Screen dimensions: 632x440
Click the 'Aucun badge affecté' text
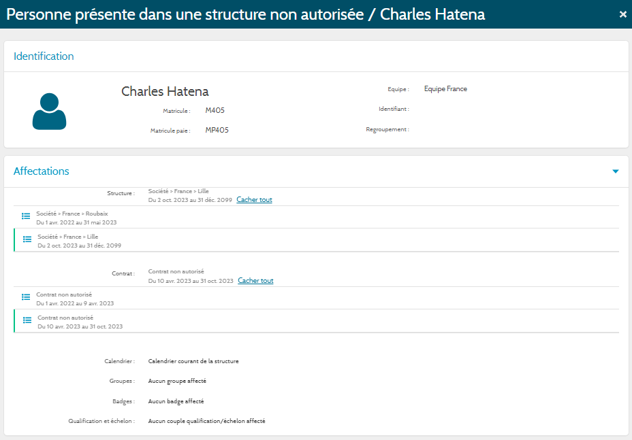(x=176, y=401)
